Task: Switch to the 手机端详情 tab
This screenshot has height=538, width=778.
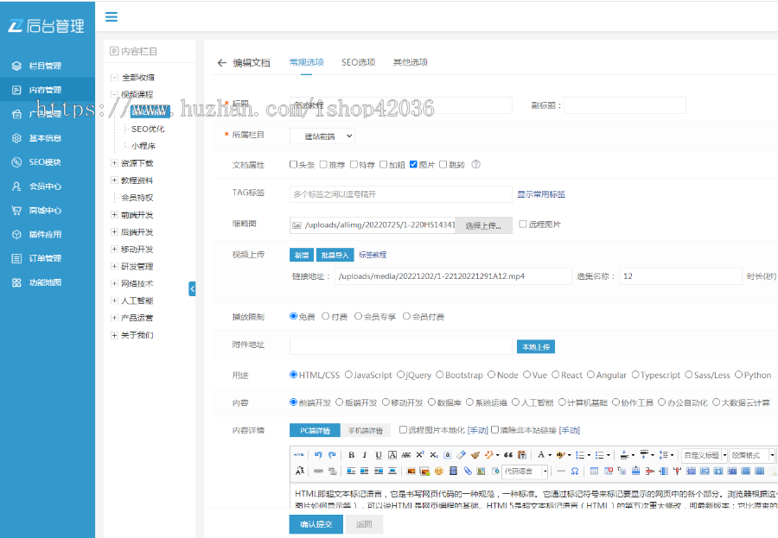Action: tap(366, 430)
